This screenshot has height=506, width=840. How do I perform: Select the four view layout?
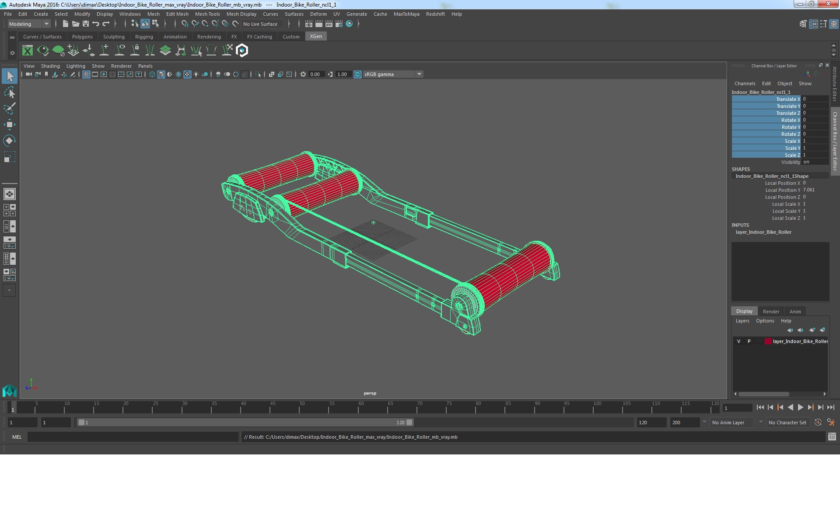(x=9, y=210)
